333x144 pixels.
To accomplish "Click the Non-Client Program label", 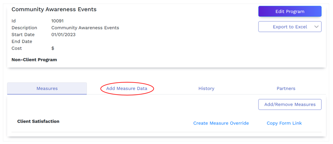I will point(34,60).
